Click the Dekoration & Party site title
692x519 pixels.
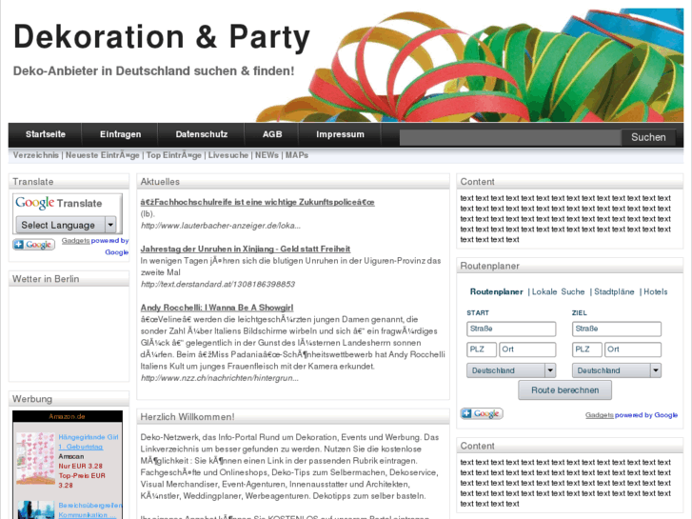pos(162,37)
